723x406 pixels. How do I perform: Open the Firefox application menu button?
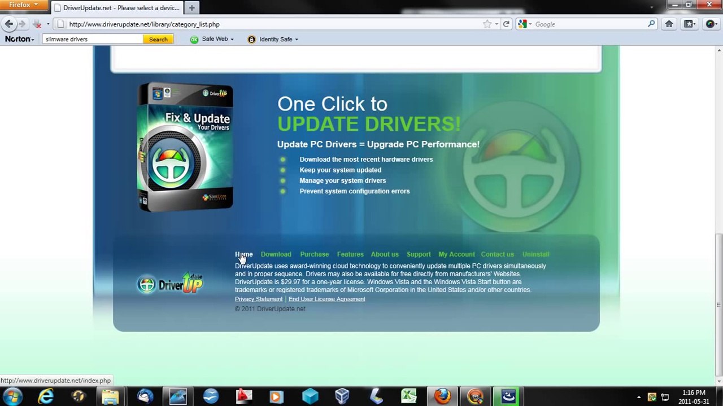23,5
